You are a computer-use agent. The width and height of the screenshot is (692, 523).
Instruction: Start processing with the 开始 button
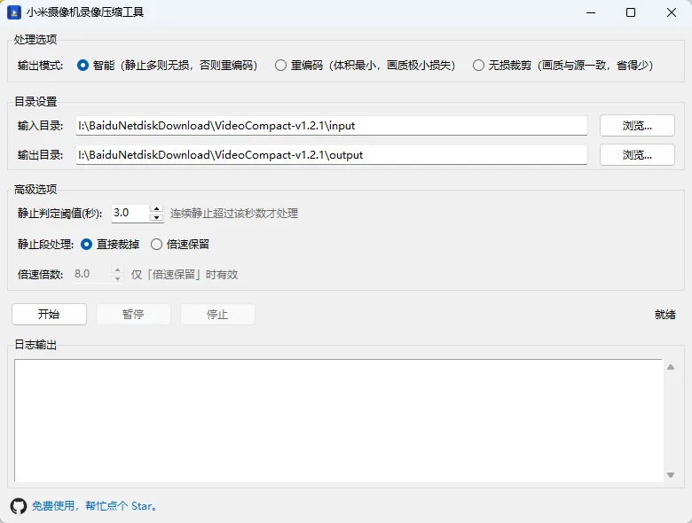49,314
